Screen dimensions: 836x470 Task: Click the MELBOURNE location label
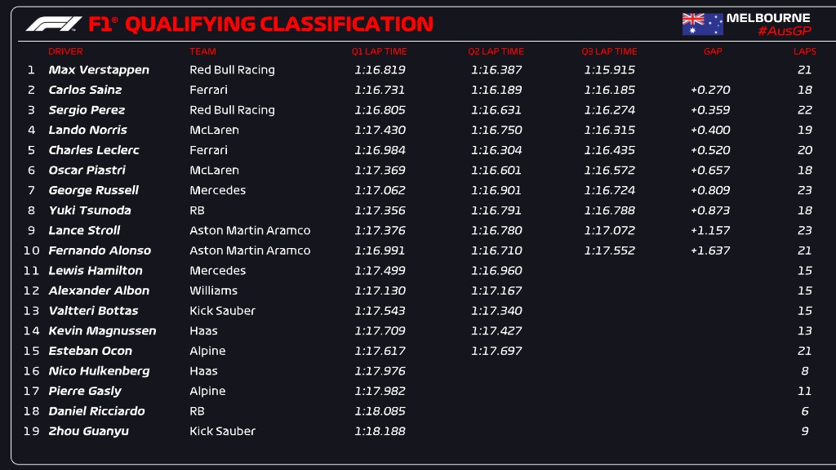[x=768, y=18]
